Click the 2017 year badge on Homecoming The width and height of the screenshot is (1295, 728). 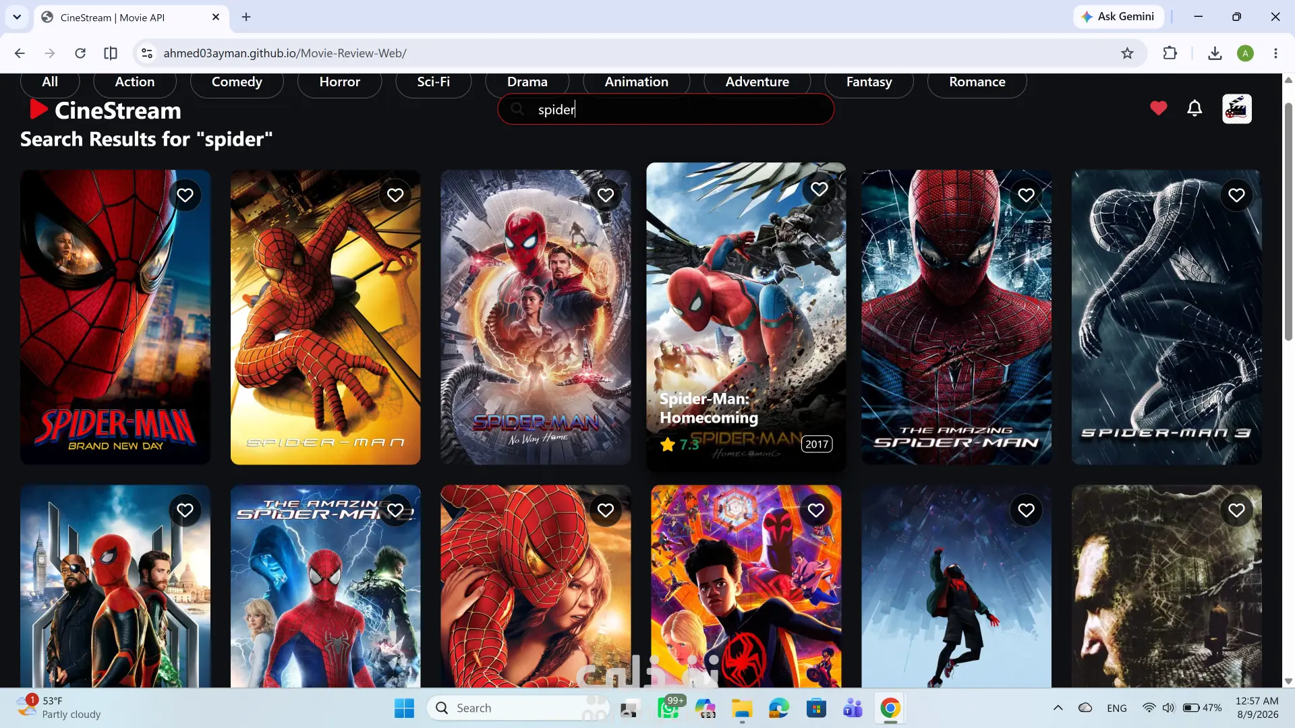(817, 444)
